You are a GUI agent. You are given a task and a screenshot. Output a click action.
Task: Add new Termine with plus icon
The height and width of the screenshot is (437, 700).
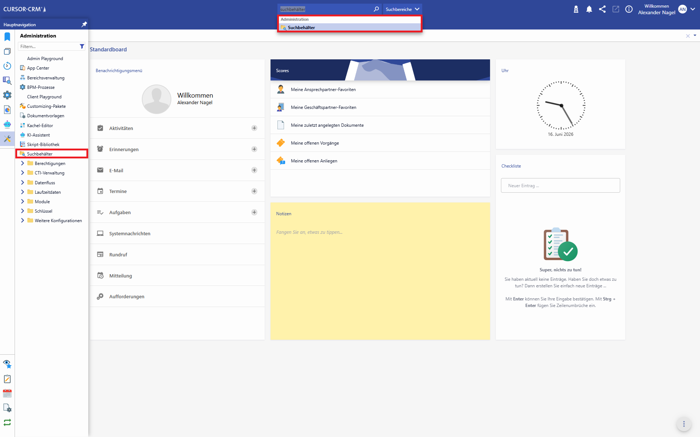[x=254, y=191]
